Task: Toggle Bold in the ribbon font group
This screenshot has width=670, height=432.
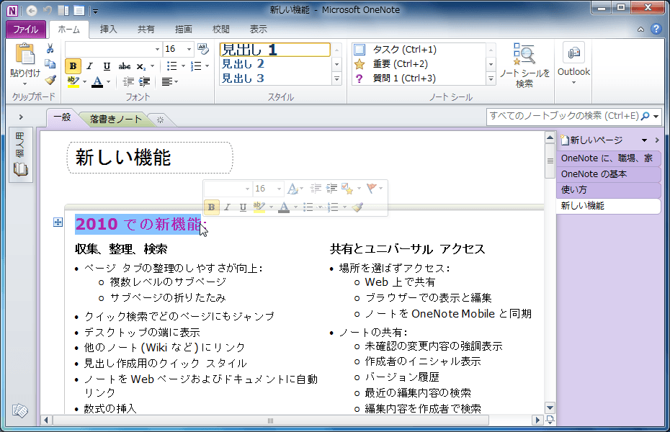Action: pyautogui.click(x=73, y=66)
